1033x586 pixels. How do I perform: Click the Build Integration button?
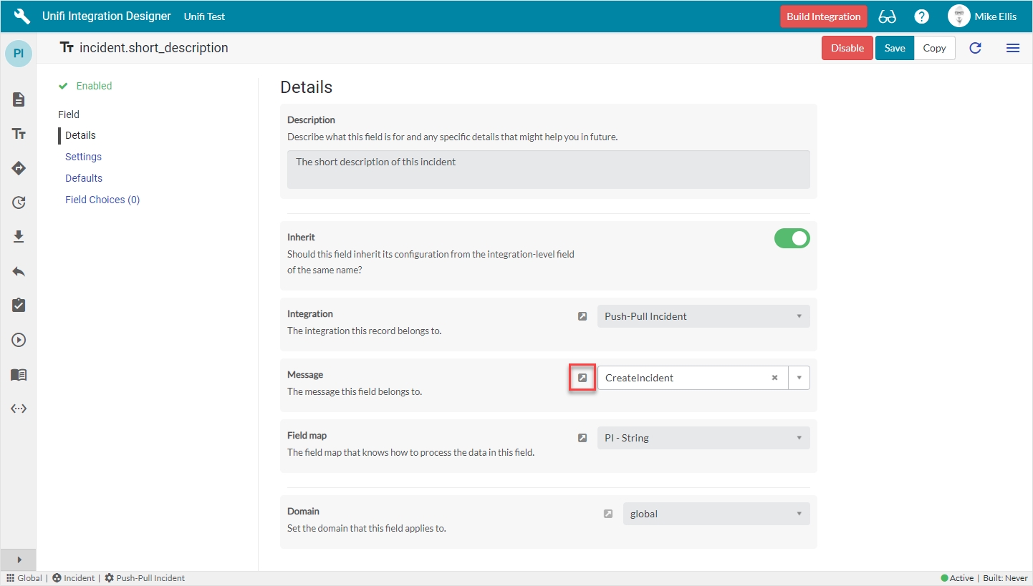click(x=823, y=16)
